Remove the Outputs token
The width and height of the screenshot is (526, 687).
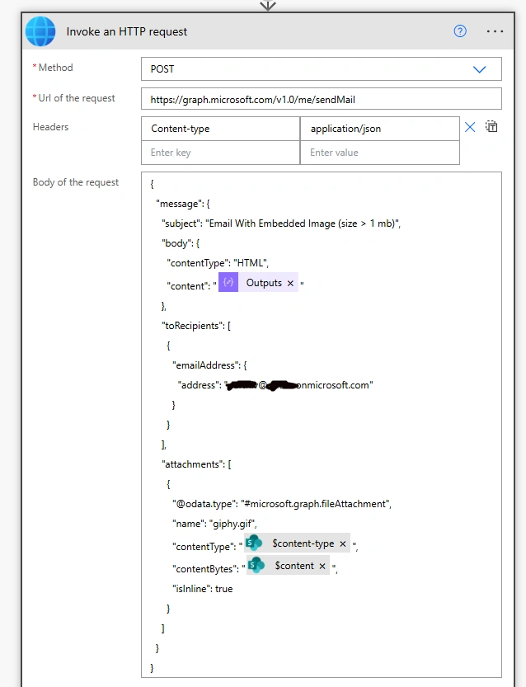pos(290,284)
